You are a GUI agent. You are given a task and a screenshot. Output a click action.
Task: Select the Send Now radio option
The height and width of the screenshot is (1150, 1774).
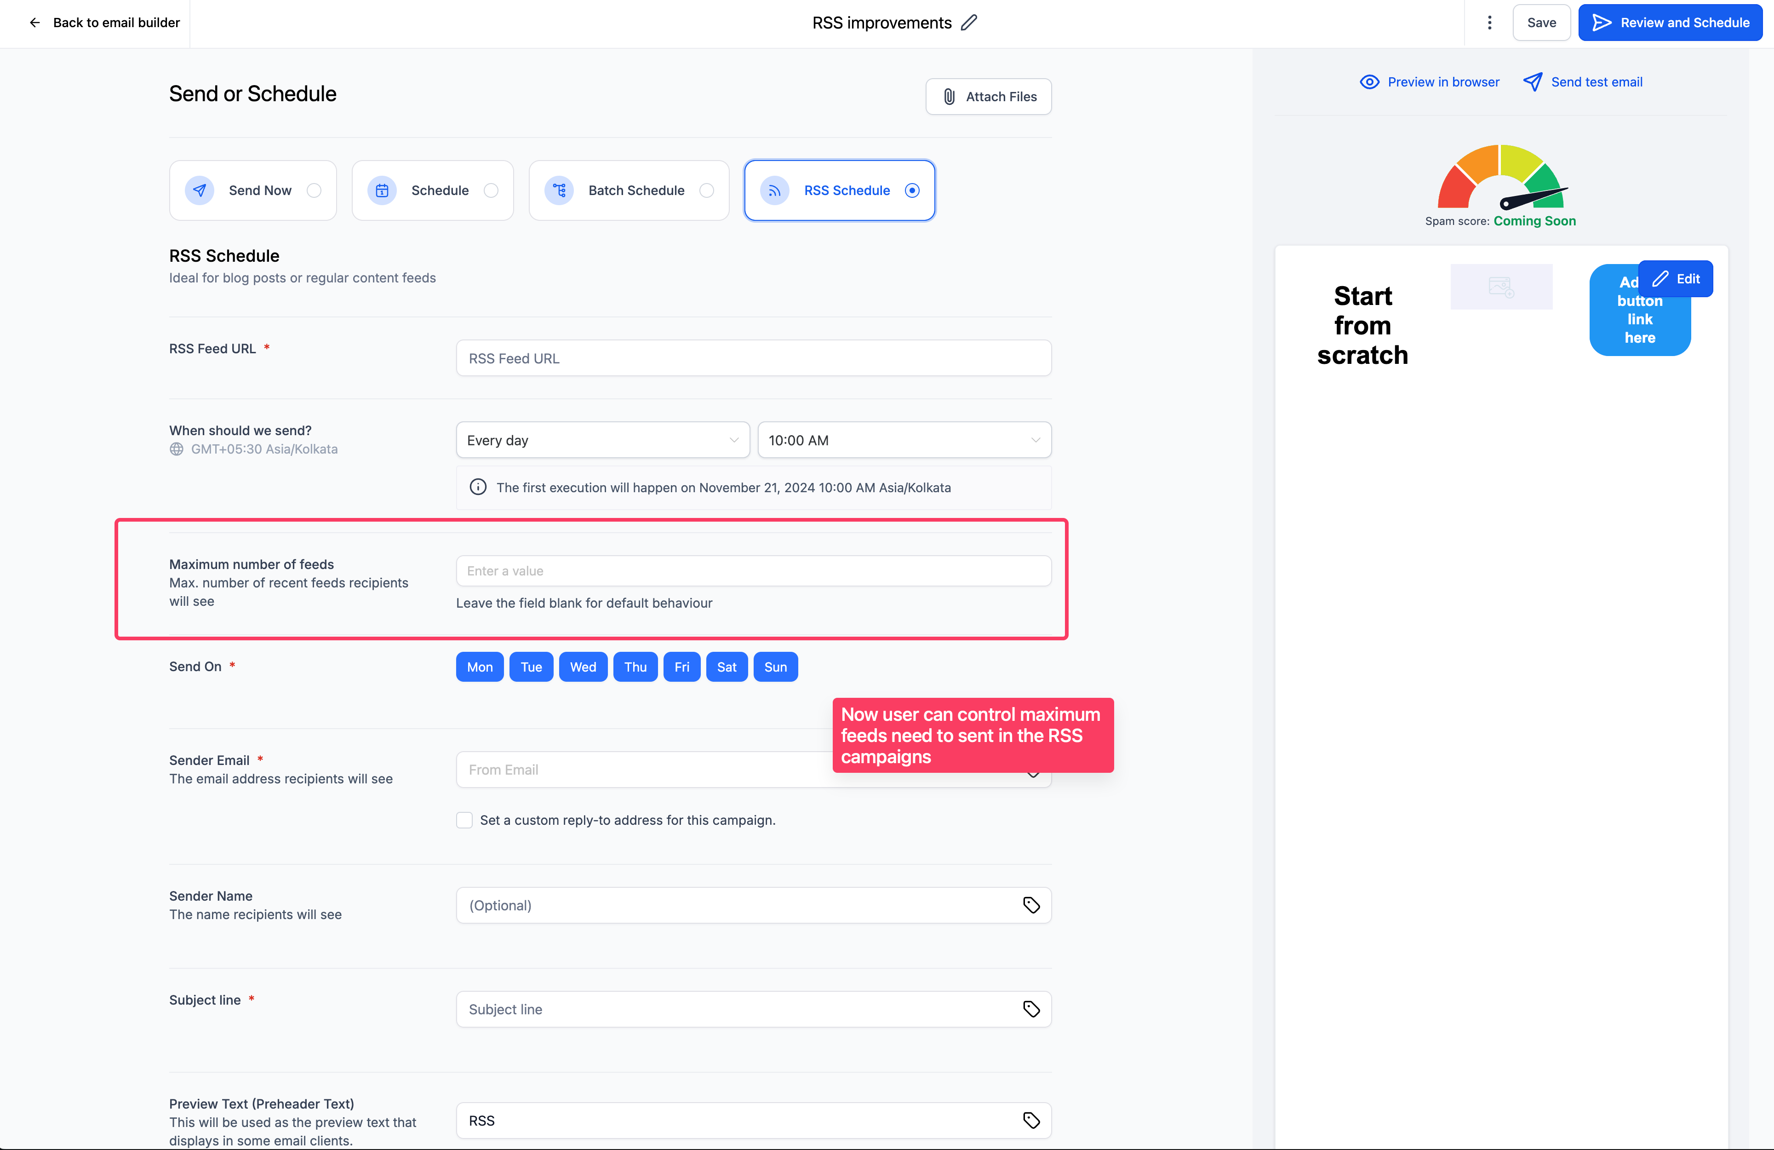[314, 190]
